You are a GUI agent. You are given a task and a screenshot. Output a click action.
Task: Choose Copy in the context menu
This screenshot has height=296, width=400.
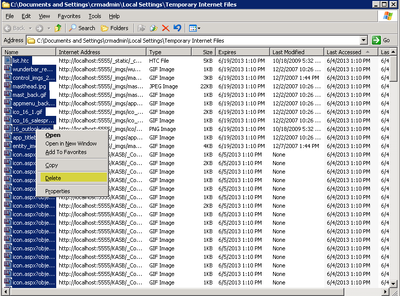(x=72, y=165)
